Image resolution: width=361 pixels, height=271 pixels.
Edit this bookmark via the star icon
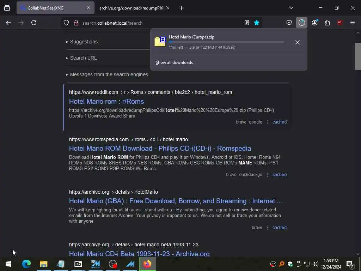pyautogui.click(x=257, y=23)
